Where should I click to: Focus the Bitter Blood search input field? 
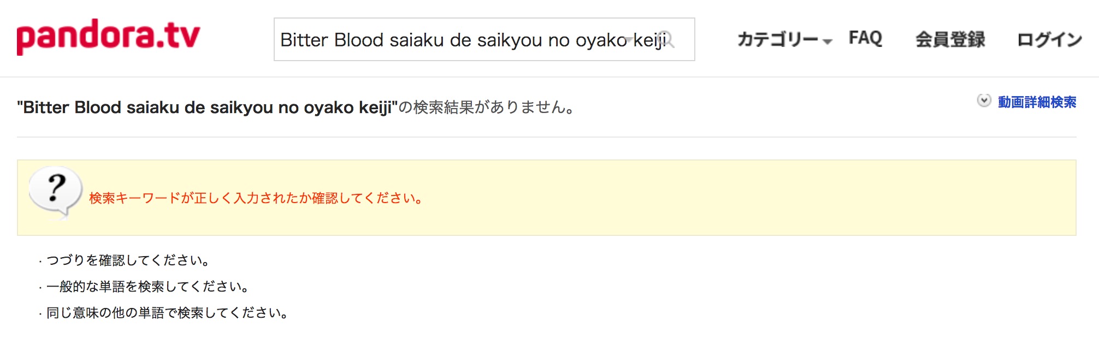(x=484, y=39)
